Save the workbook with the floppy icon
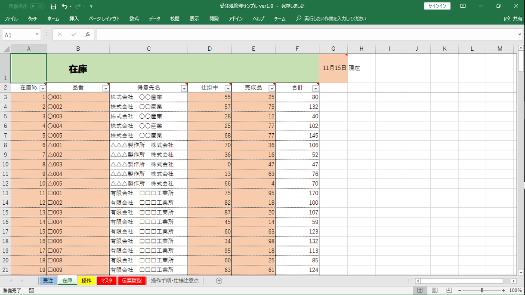 coord(53,6)
